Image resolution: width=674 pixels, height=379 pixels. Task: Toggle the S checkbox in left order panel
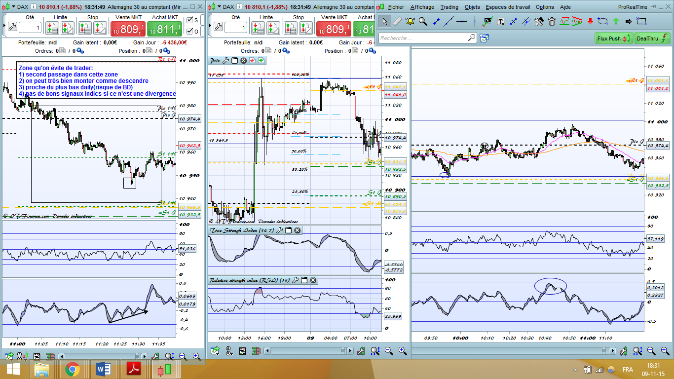(190, 20)
